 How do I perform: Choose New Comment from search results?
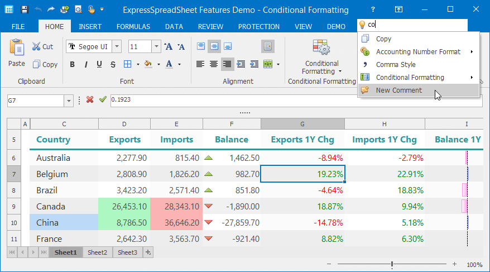(x=398, y=90)
